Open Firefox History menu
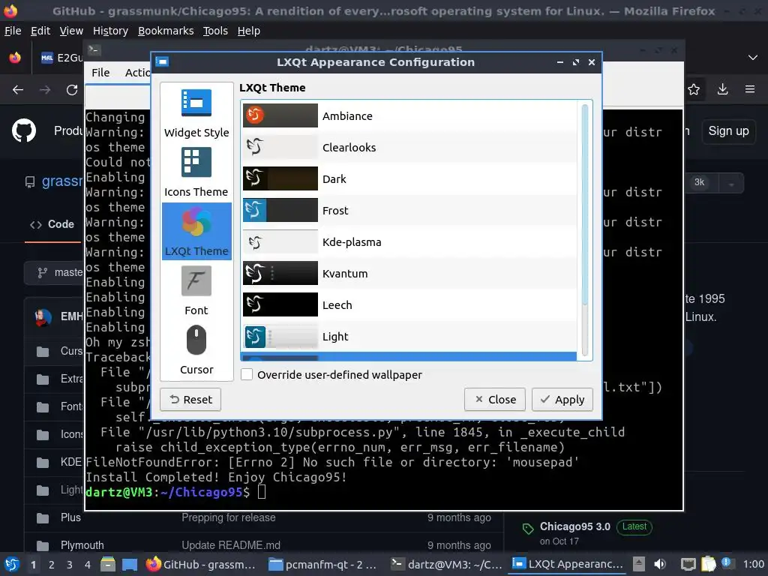The width and height of the screenshot is (768, 576). [x=111, y=31]
